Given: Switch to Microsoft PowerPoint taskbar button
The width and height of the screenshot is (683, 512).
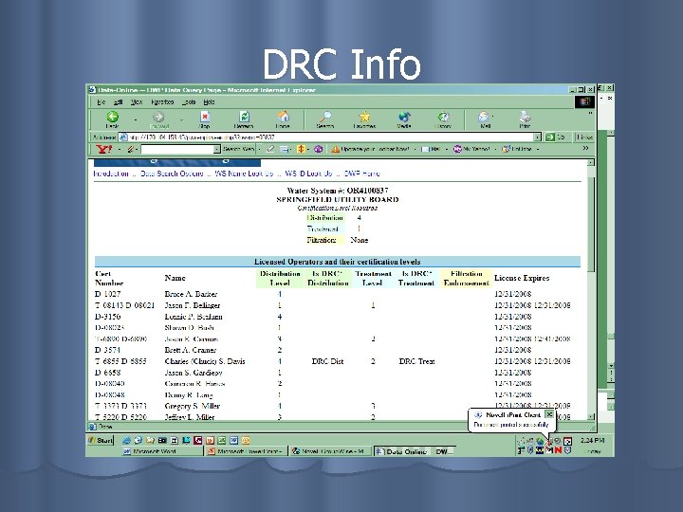Looking at the screenshot, I should click(x=246, y=451).
